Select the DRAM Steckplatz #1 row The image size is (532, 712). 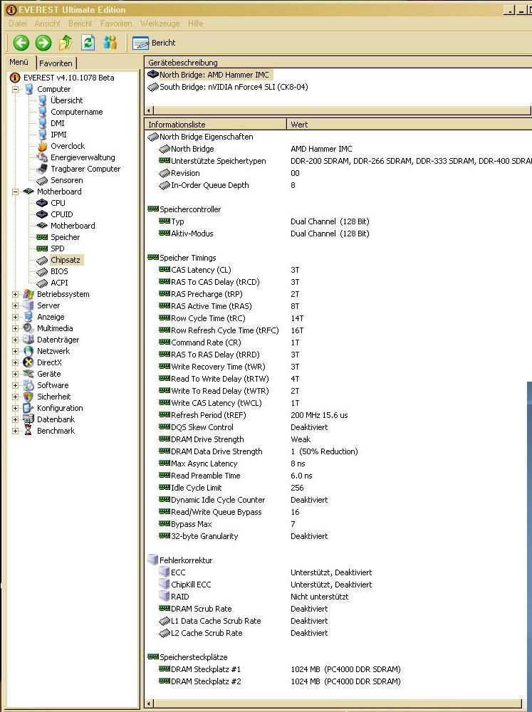pyautogui.click(x=338, y=669)
